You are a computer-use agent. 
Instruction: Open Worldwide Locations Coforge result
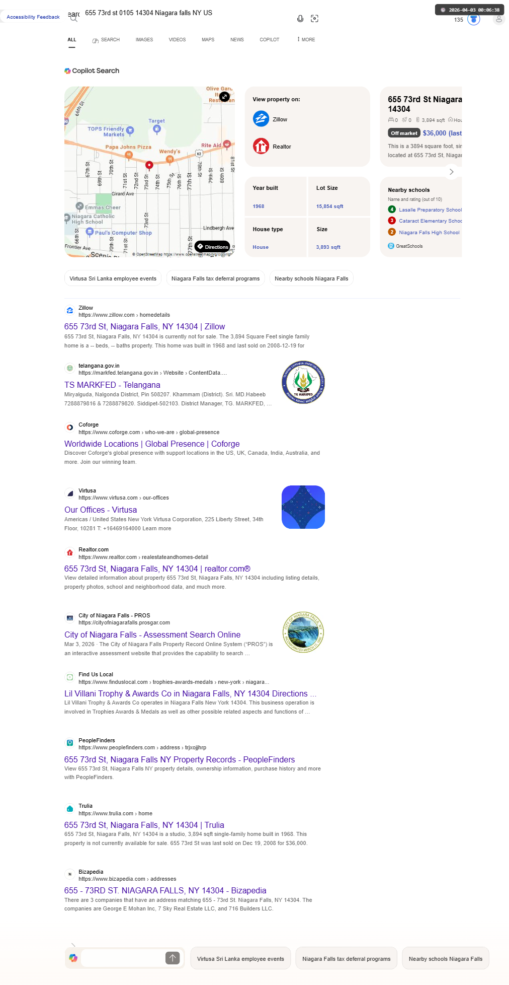click(152, 444)
